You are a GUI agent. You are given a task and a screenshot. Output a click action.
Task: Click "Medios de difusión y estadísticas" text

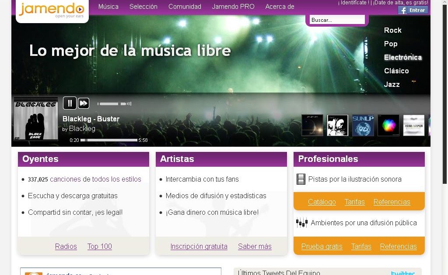pyautogui.click(x=216, y=196)
